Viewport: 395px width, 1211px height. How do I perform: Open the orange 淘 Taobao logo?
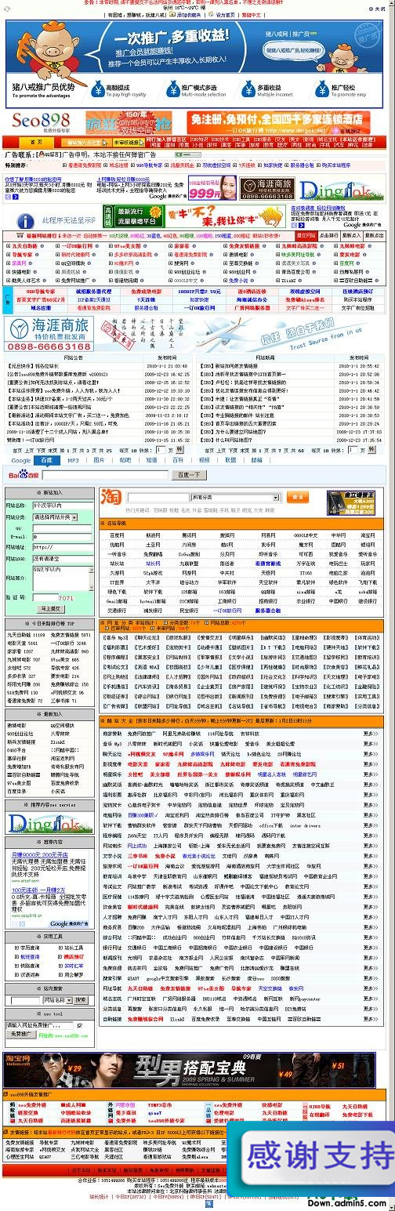coord(110,497)
